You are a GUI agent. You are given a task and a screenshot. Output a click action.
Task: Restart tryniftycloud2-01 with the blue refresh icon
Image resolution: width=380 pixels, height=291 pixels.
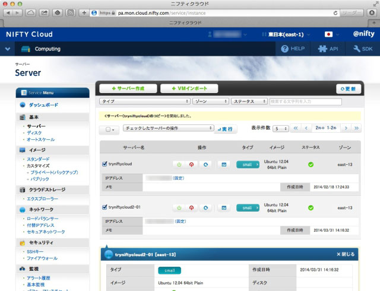pos(205,208)
